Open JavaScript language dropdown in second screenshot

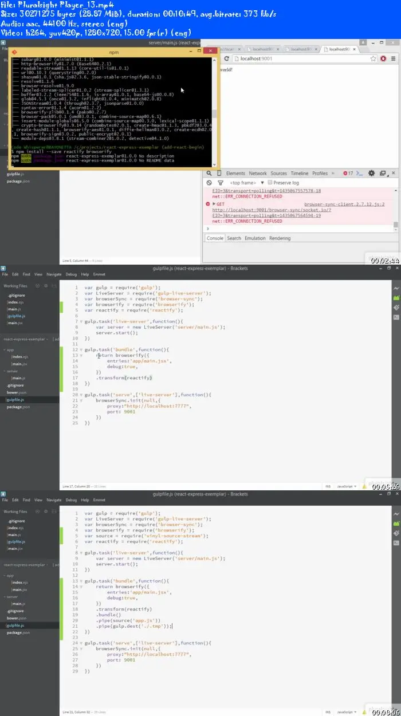click(348, 486)
